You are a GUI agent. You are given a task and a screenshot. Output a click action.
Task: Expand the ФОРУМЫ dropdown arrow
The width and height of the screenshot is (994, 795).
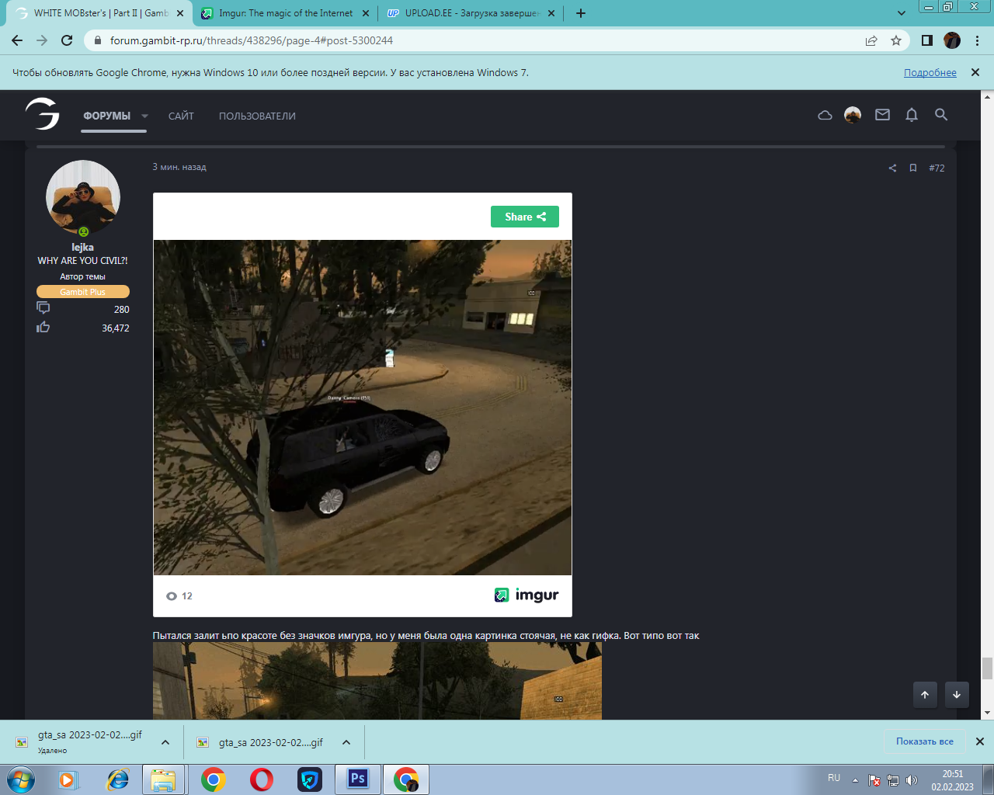tap(144, 116)
